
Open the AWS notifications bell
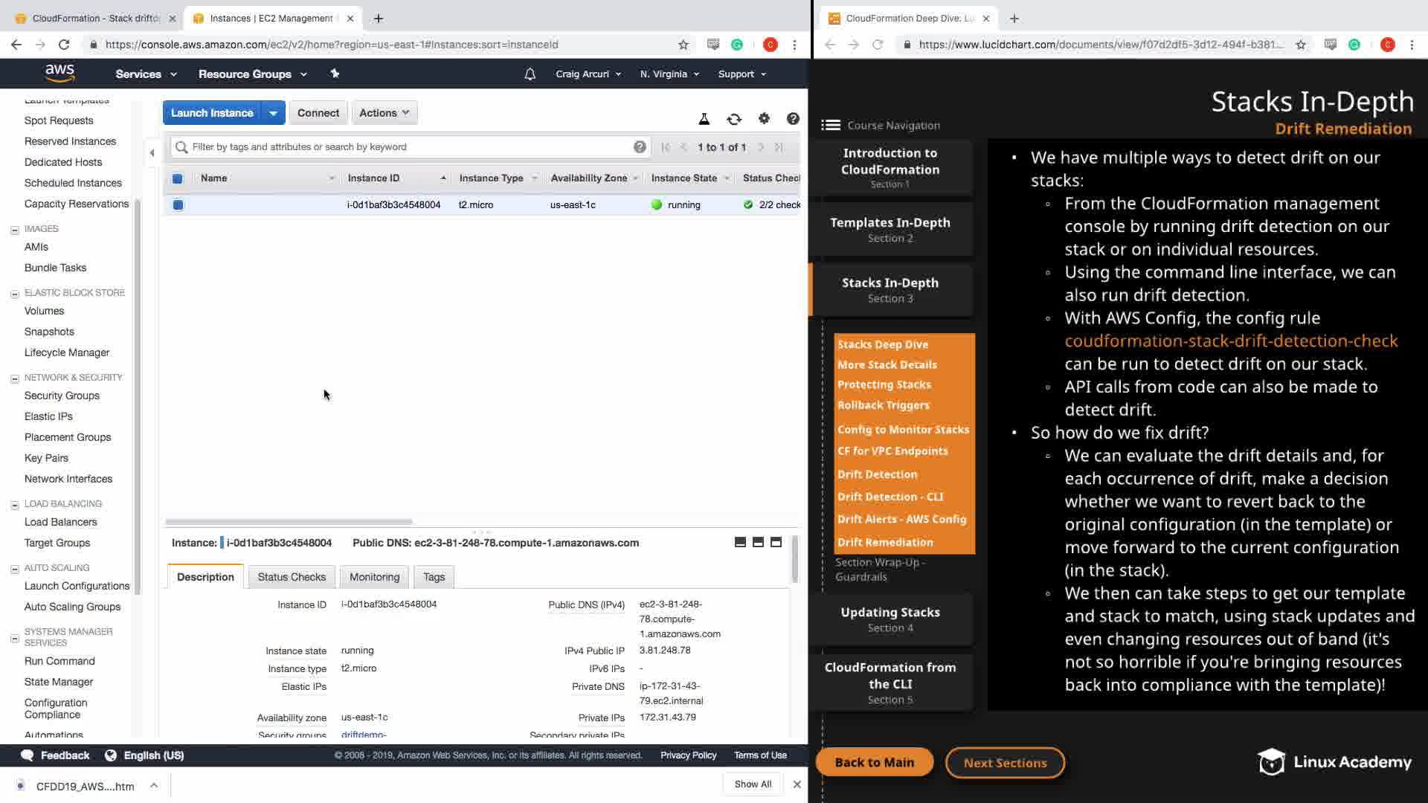[x=530, y=74]
